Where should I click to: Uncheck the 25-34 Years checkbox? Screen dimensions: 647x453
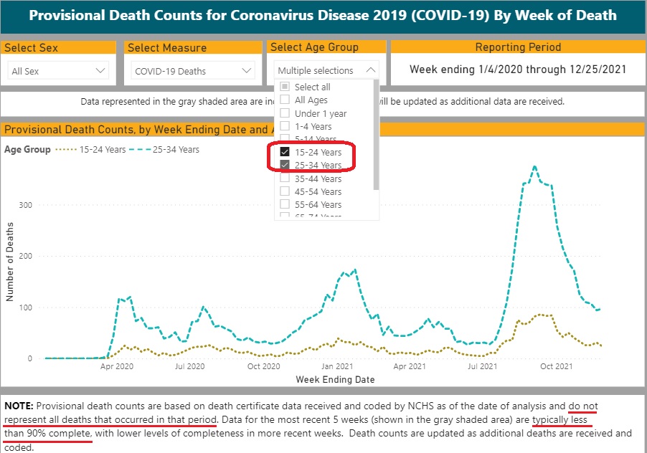click(x=285, y=165)
